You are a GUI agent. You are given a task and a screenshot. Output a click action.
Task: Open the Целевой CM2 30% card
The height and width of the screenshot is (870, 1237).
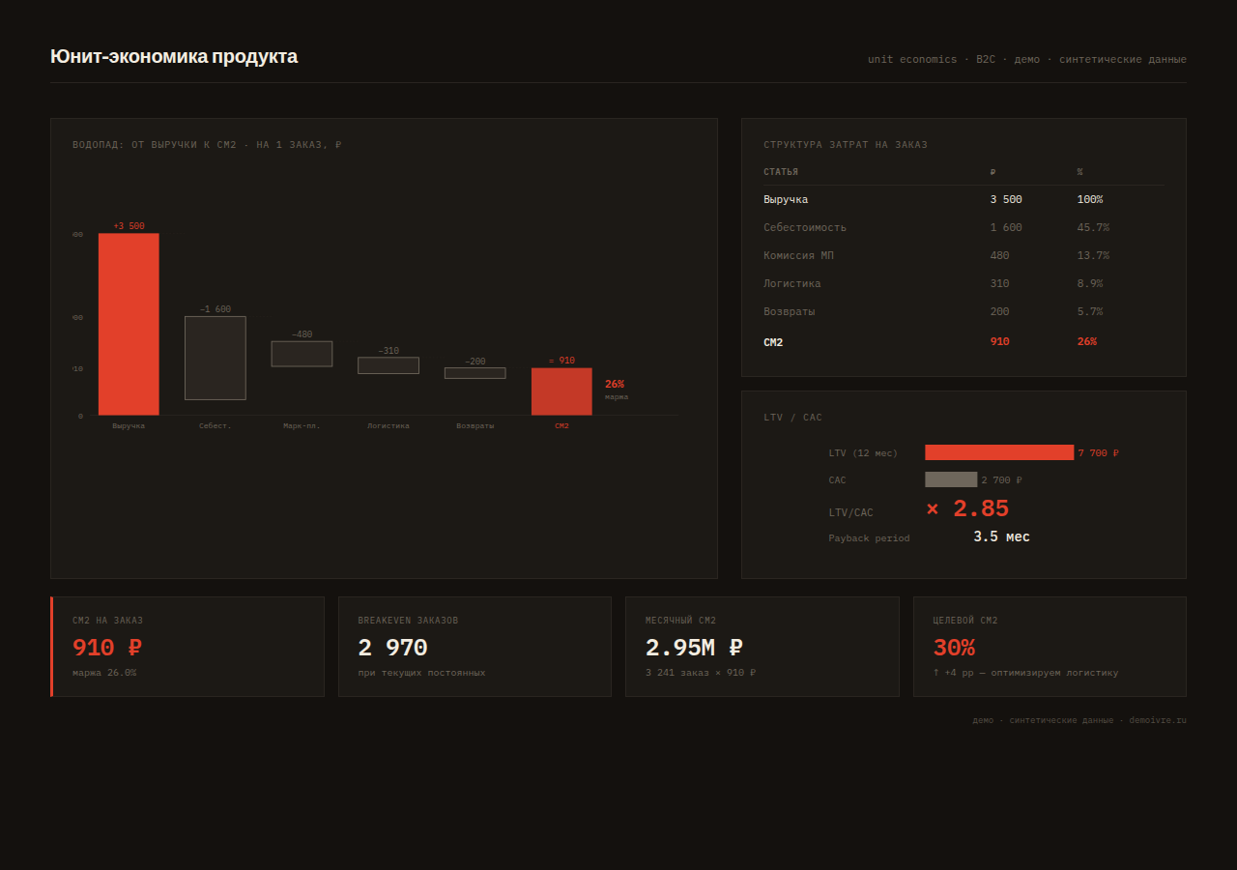(x=1050, y=647)
